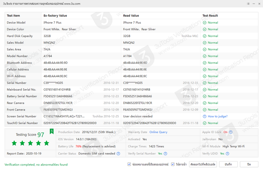Minimize the verification report window
This screenshot has height=173, width=263.
coord(254,4)
